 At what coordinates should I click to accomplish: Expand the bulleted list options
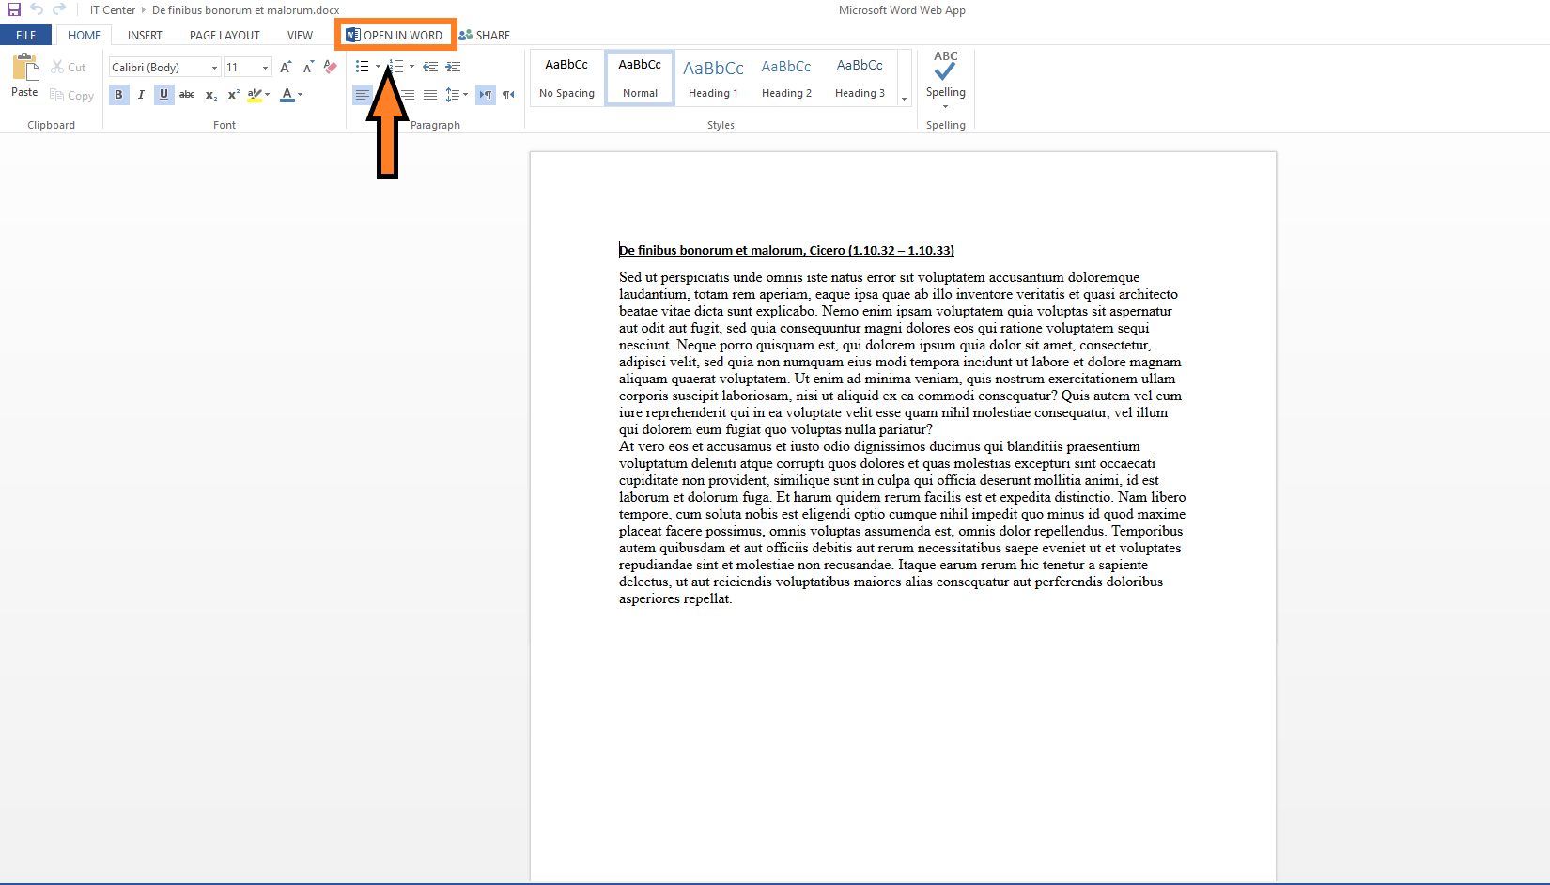[x=379, y=67]
